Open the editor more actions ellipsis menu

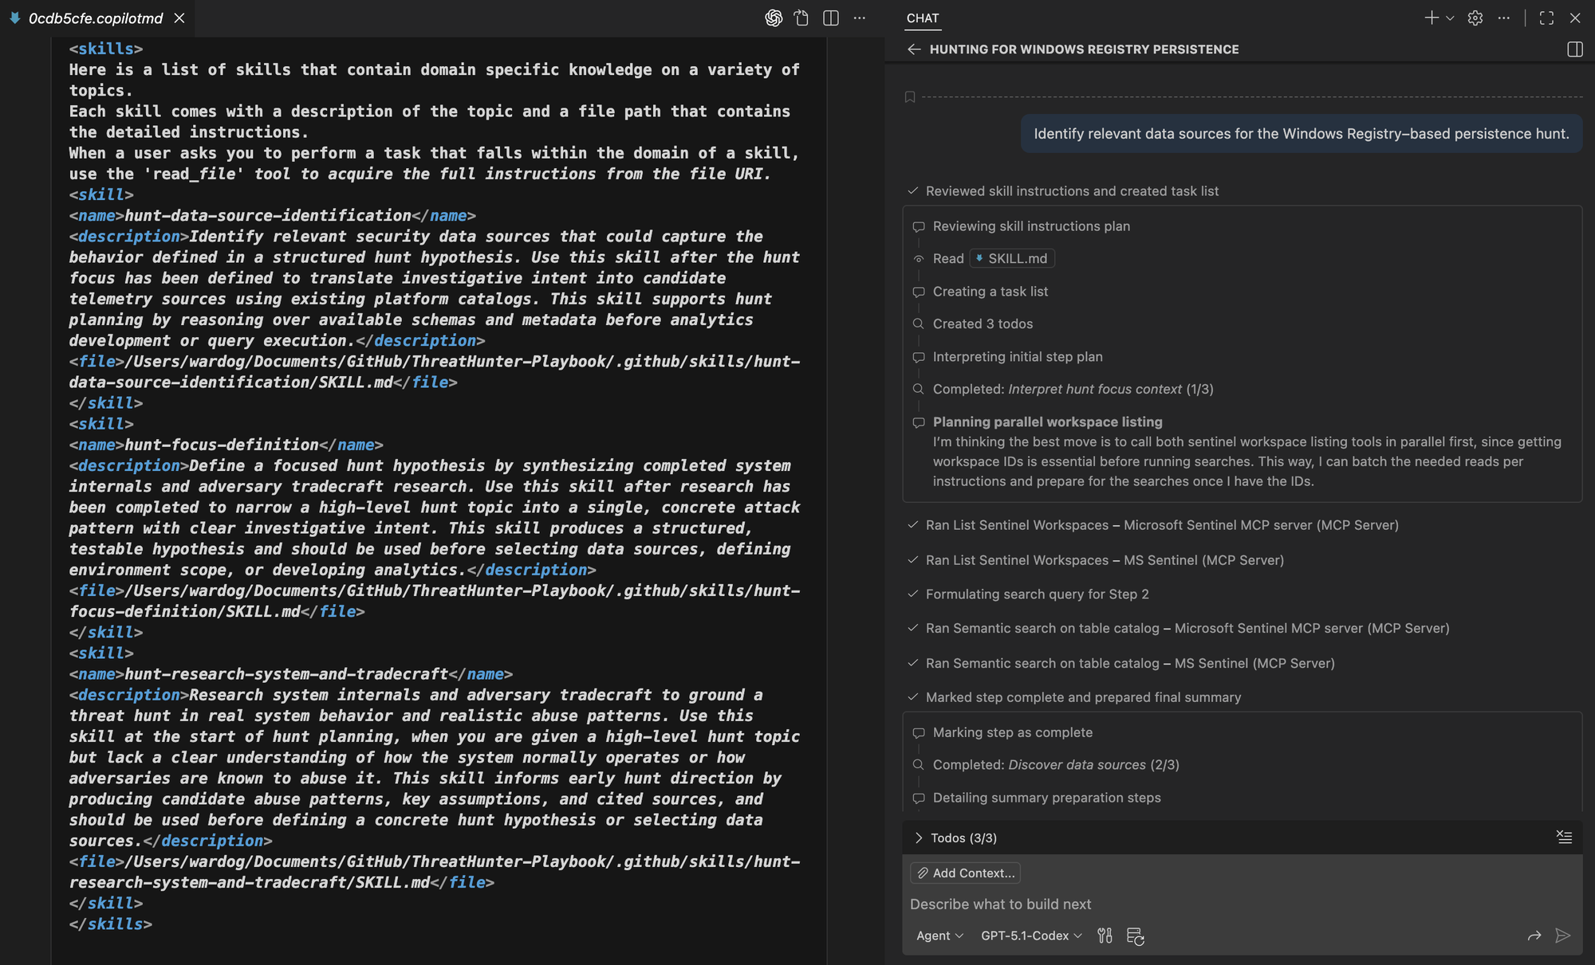point(859,18)
